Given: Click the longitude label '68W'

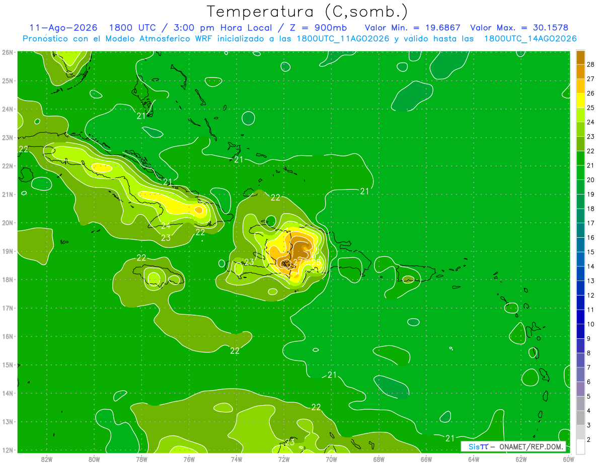Looking at the screenshot, I should (x=379, y=458).
